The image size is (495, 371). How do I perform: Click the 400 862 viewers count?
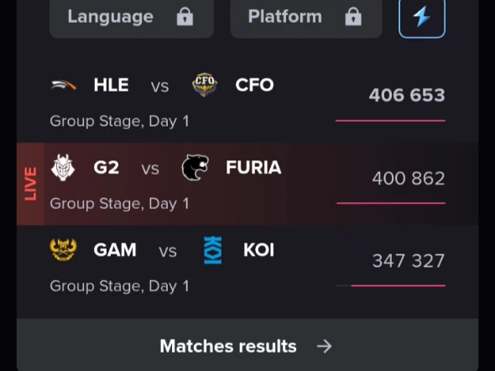tap(409, 179)
